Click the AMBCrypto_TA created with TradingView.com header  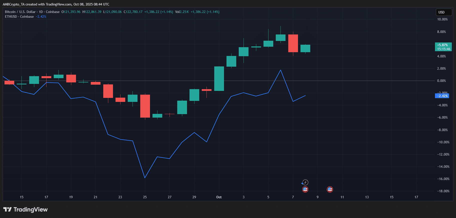tap(56, 4)
